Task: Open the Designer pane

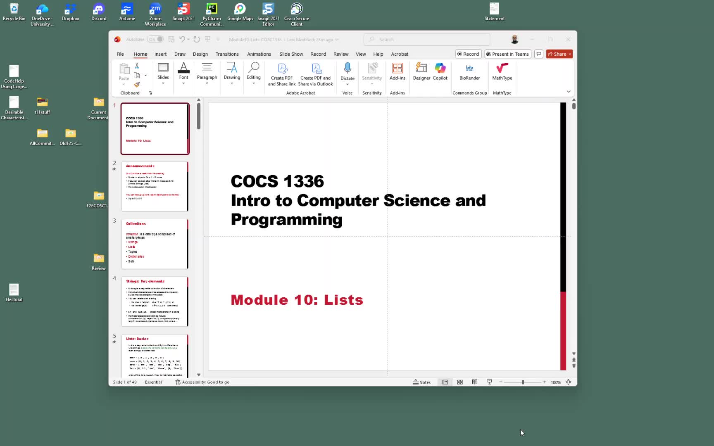Action: coord(421,71)
